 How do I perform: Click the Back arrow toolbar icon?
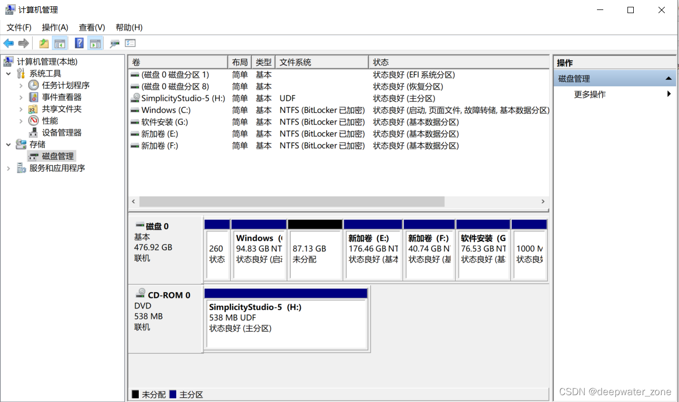click(8, 44)
